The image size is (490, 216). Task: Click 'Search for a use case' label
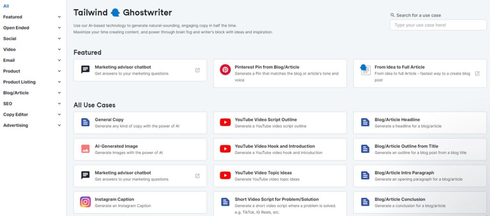[x=418, y=15]
